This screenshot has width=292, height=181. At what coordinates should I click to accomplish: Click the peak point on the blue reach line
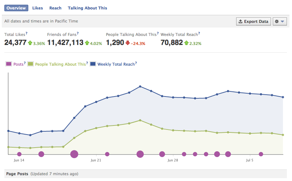tap(140, 86)
